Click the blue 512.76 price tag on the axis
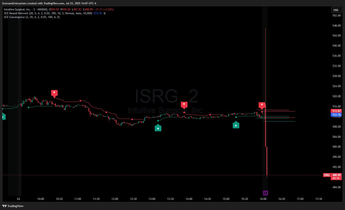The image size is (345, 210). click(x=336, y=115)
